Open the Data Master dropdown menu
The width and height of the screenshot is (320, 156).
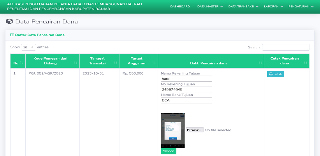210,7
